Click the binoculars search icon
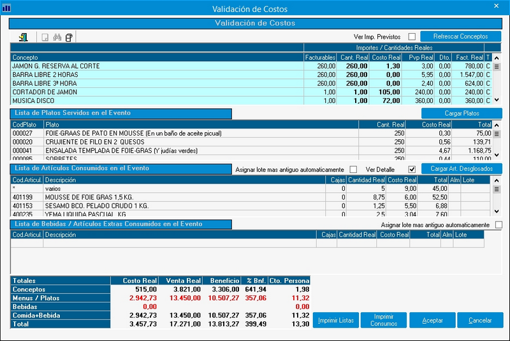 click(57, 38)
